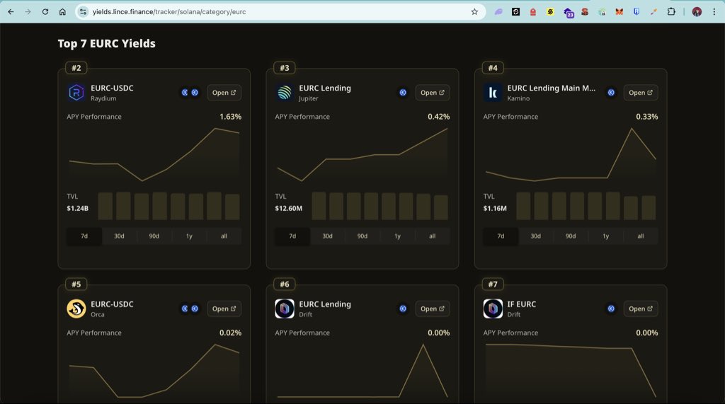View site information icon in address bar
This screenshot has width=725, height=404.
tap(84, 12)
